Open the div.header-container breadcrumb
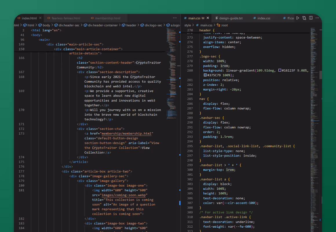 101,25
